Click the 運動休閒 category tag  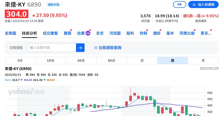point(53,5)
